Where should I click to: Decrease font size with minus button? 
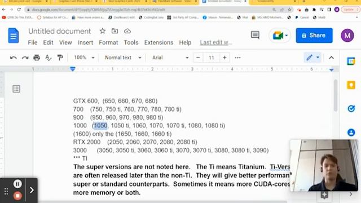pos(198,58)
